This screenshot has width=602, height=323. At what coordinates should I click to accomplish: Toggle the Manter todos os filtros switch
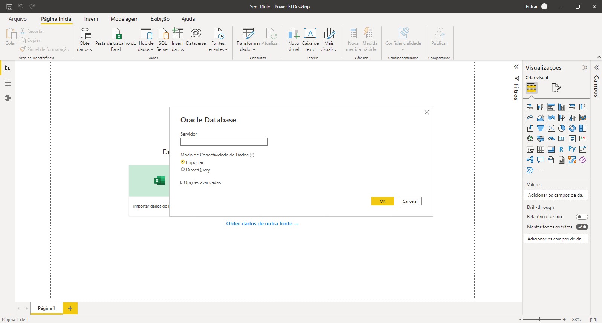[582, 227]
